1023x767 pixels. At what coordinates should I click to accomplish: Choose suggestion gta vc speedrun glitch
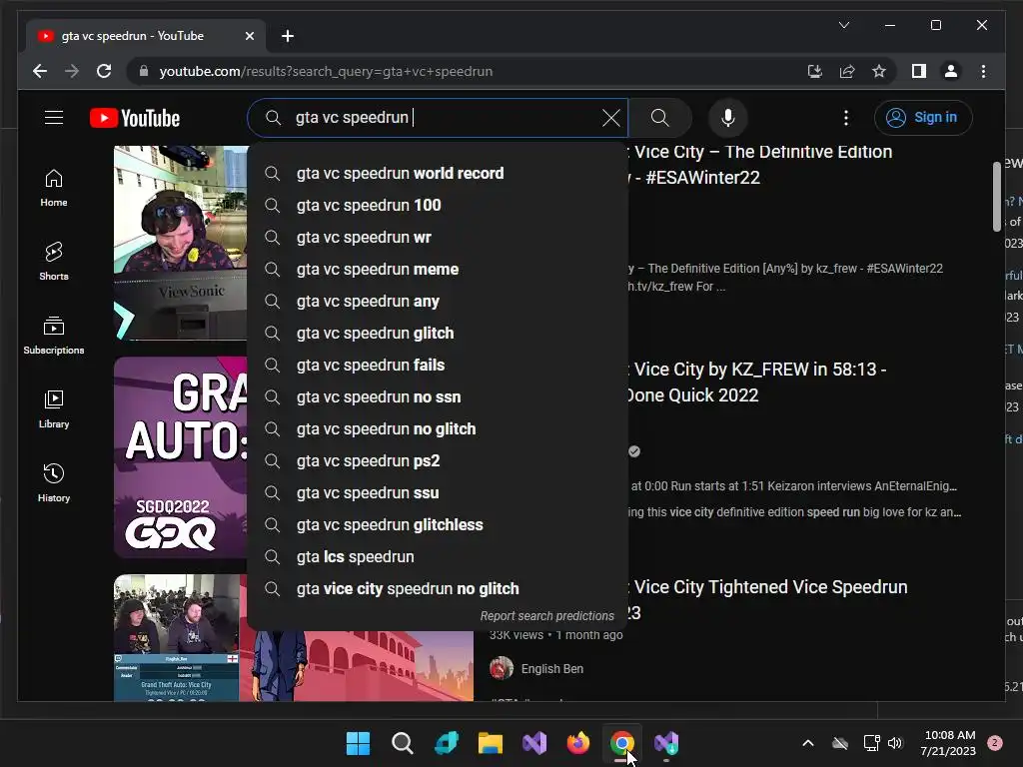(x=438, y=334)
